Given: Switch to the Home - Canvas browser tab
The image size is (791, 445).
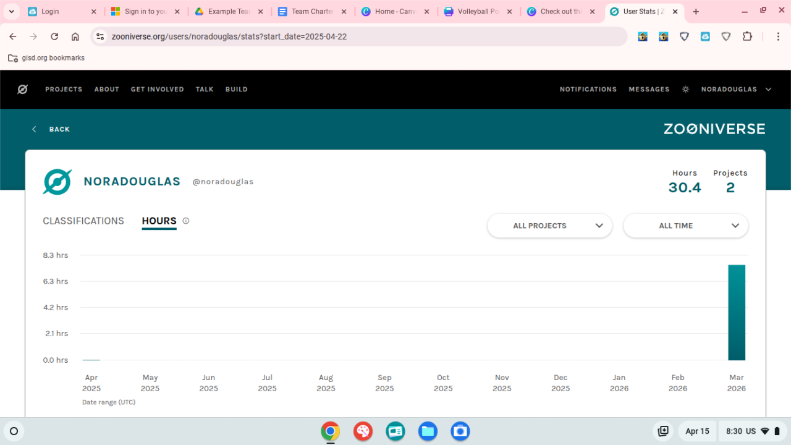Looking at the screenshot, I should pyautogui.click(x=395, y=12).
